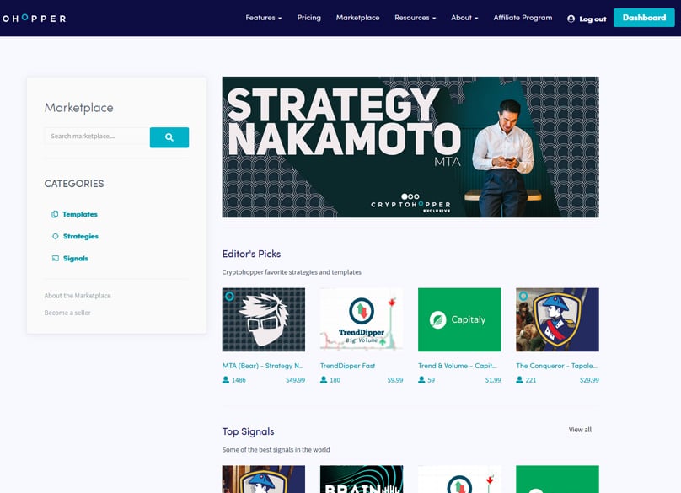Image resolution: width=681 pixels, height=493 pixels.
Task: Click subscriber icon under MTA (Bear) strategy
Action: pos(226,380)
